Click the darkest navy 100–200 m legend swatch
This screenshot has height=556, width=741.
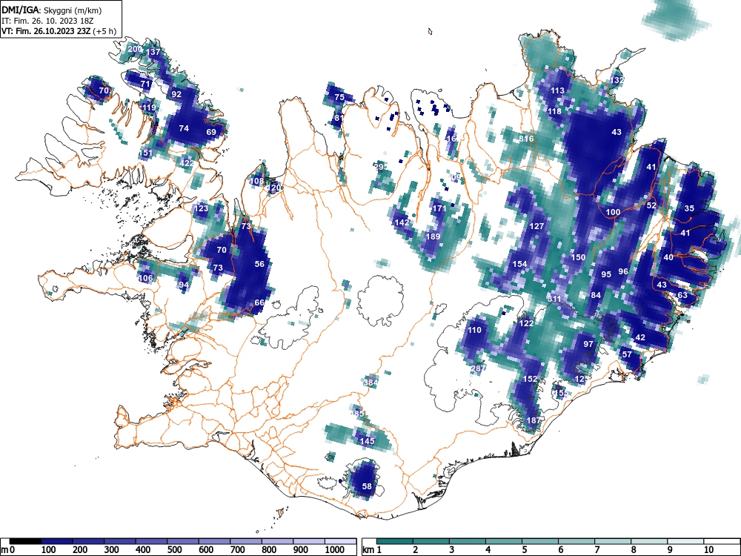pos(57,541)
